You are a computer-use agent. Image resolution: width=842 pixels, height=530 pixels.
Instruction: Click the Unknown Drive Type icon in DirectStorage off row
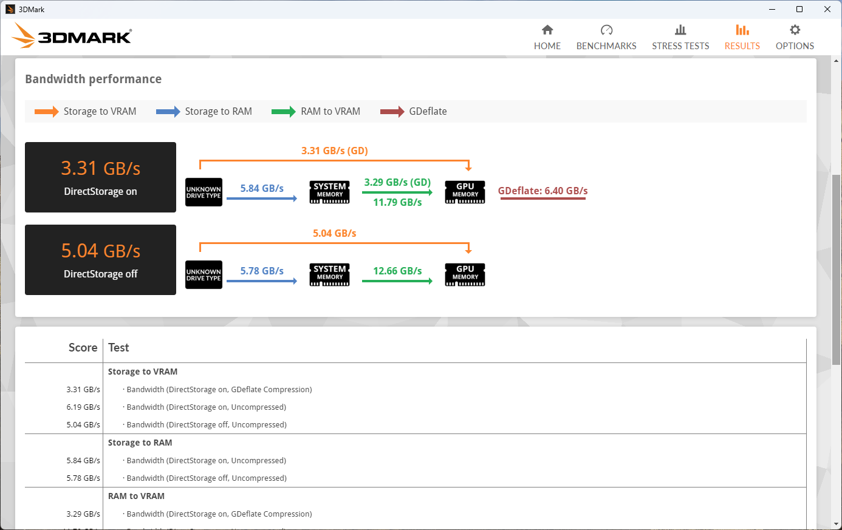tap(204, 275)
